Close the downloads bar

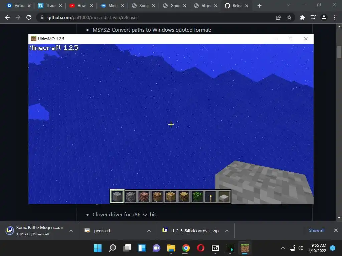click(336, 230)
